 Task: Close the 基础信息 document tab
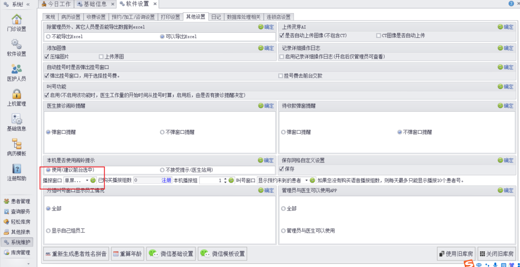(x=112, y=4)
